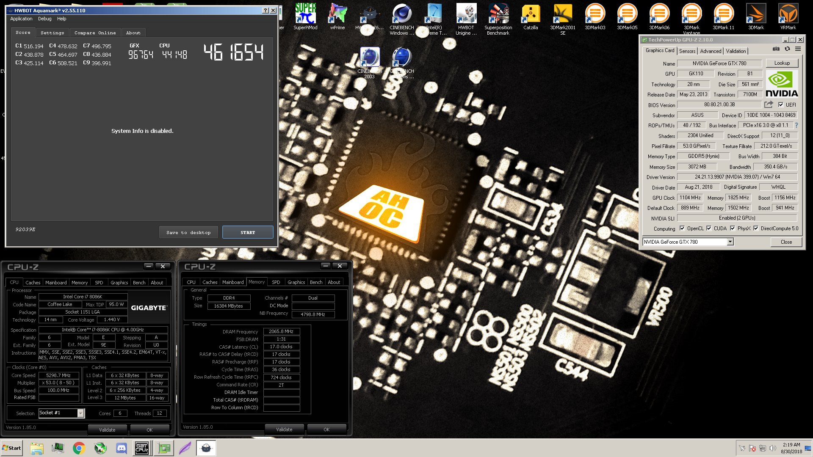
Task: Click OK in the right CPU-Z window
Action: [326, 429]
